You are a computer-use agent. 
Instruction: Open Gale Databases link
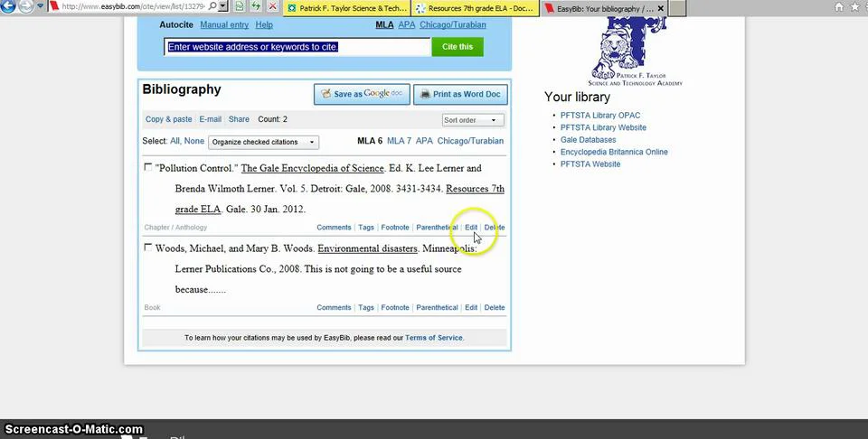point(588,140)
